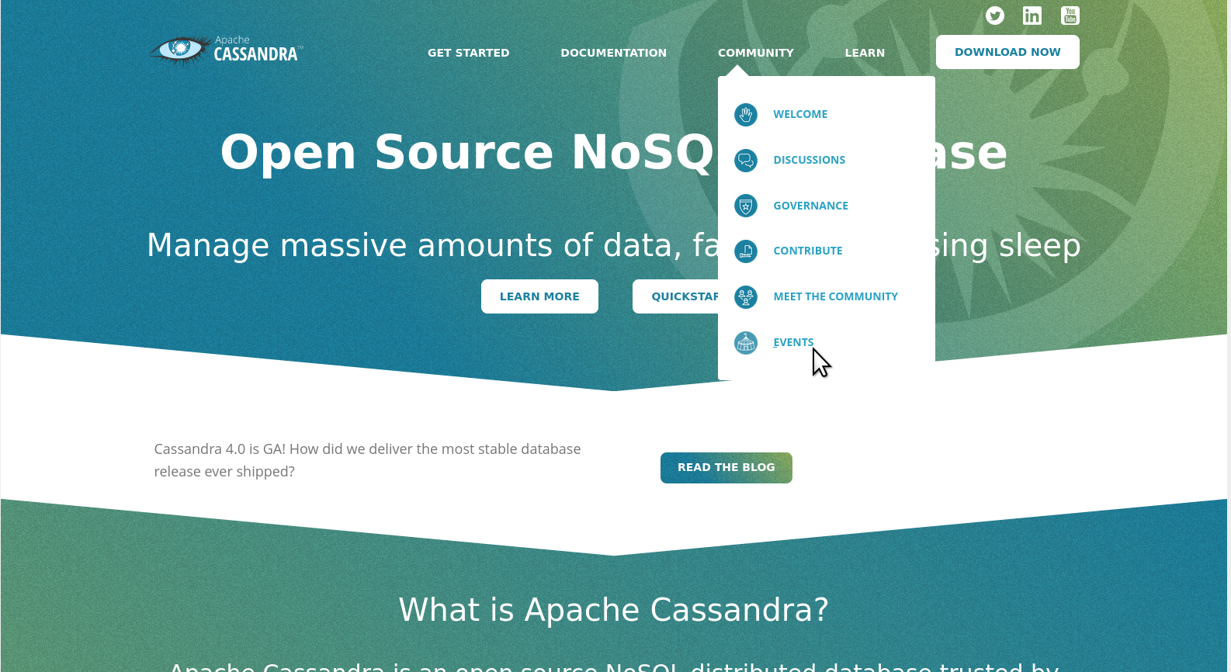Click the Read the Blog button
Viewport: 1231px width, 672px height.
coord(726,468)
